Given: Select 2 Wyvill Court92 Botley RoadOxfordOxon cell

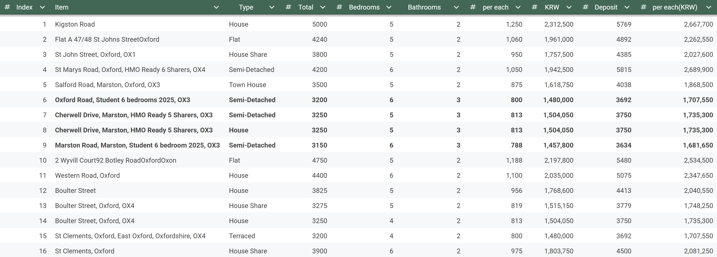Looking at the screenshot, I should pyautogui.click(x=116, y=160).
